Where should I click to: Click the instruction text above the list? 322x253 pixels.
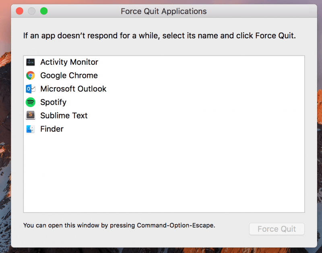(159, 36)
